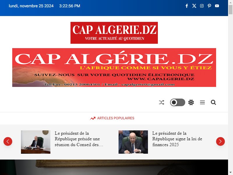Click the sun brightness icon

(x=191, y=102)
